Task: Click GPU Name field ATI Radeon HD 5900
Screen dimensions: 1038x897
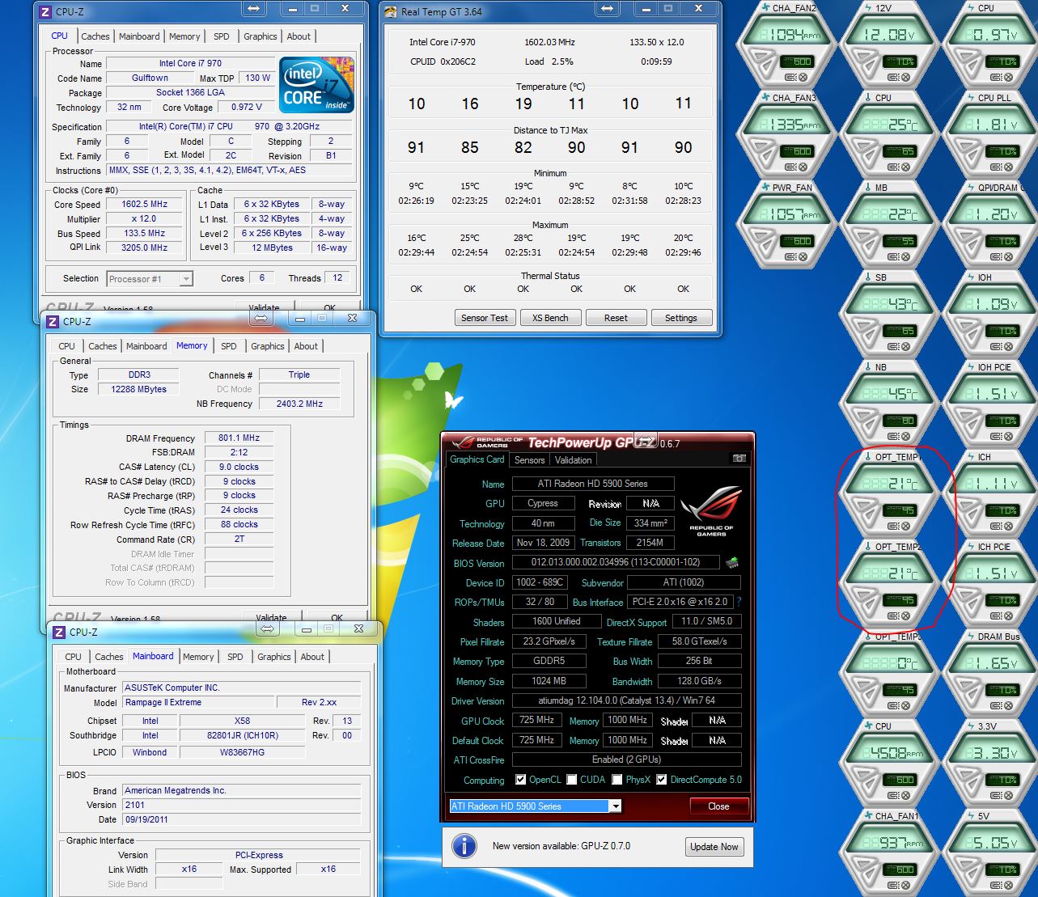Action: pos(593,484)
